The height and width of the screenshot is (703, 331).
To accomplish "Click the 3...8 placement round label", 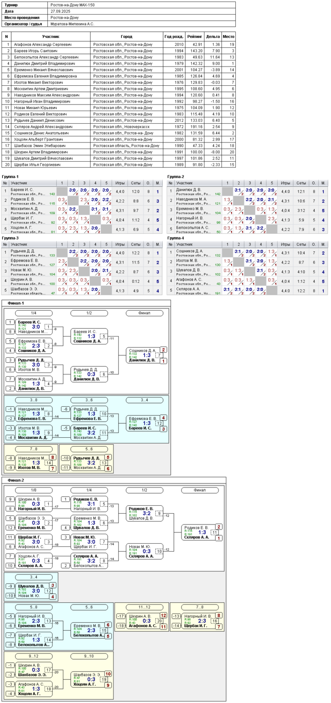I will 33,400.
